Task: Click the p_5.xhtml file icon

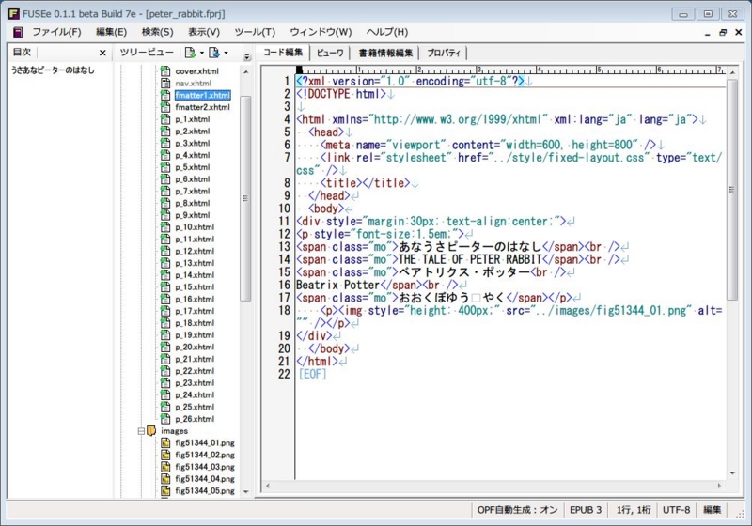Action: [x=165, y=166]
